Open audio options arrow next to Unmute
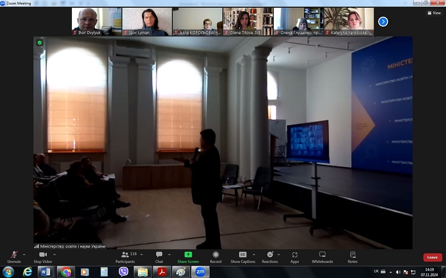 coord(24,255)
